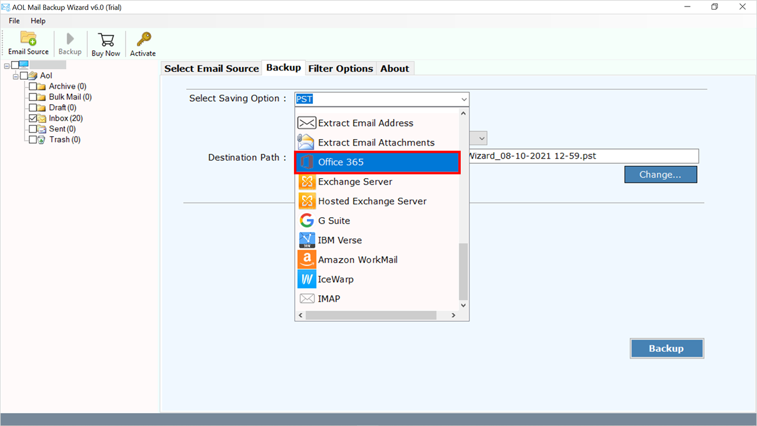This screenshot has height=426, width=757.
Task: Collapse the root tree node
Action: [7, 65]
